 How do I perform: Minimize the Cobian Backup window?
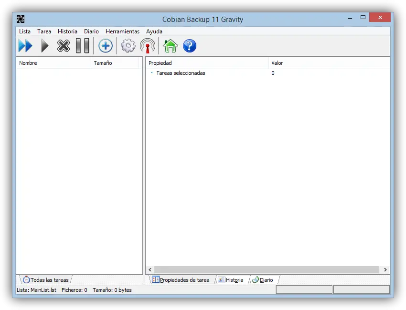pos(350,18)
